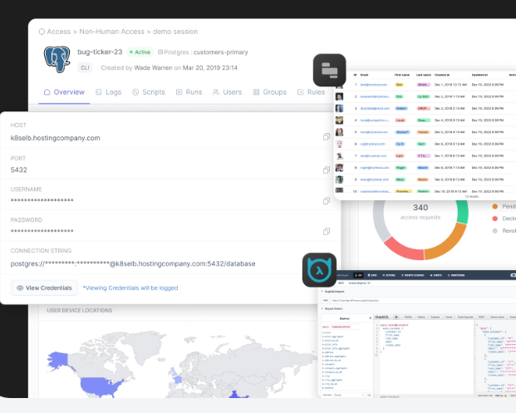Click the Derive action button in GraphiQL
The image size is (516, 413).
tap(497, 317)
